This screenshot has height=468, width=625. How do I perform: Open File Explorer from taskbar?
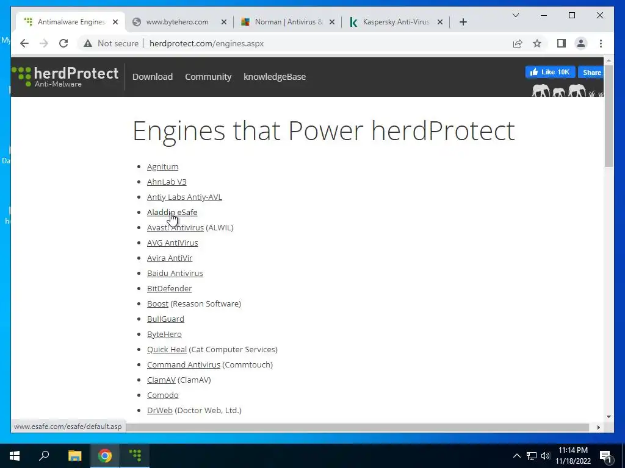coord(74,456)
